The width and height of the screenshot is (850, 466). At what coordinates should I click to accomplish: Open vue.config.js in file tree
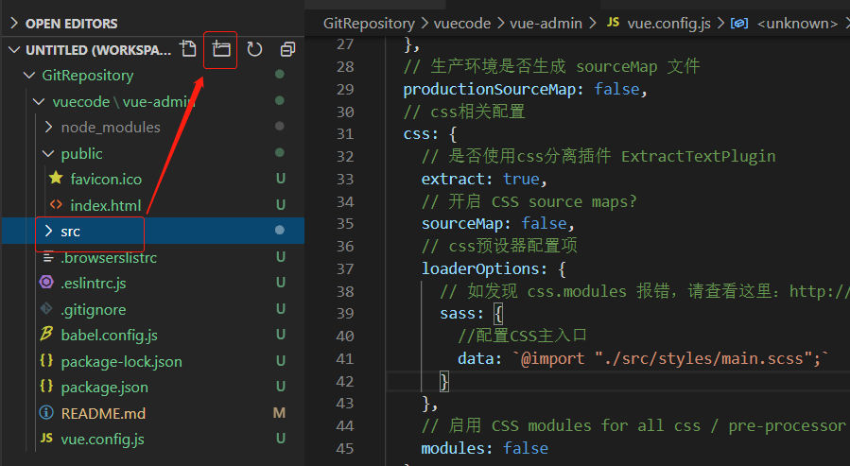point(102,440)
